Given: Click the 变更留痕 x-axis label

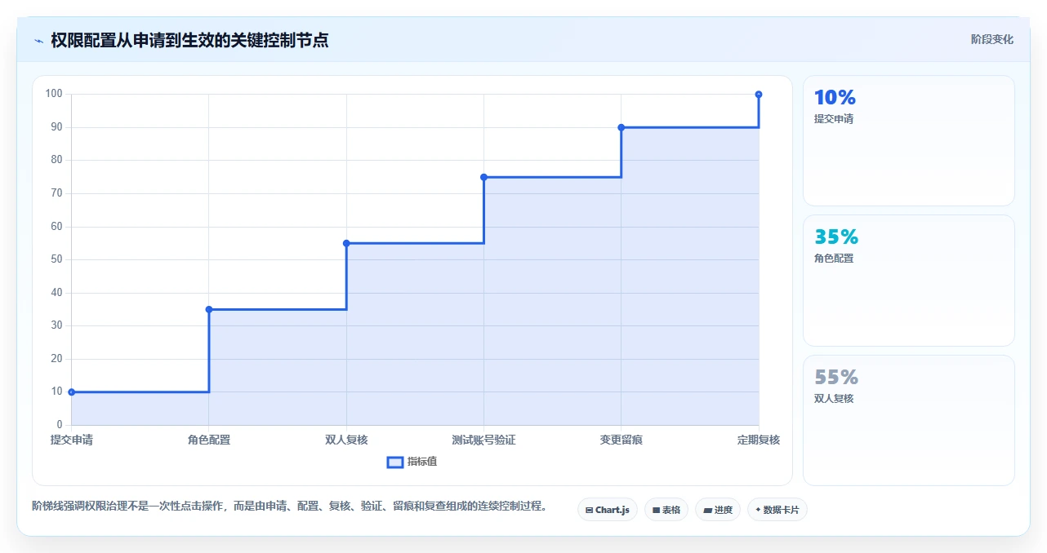Looking at the screenshot, I should click(622, 440).
